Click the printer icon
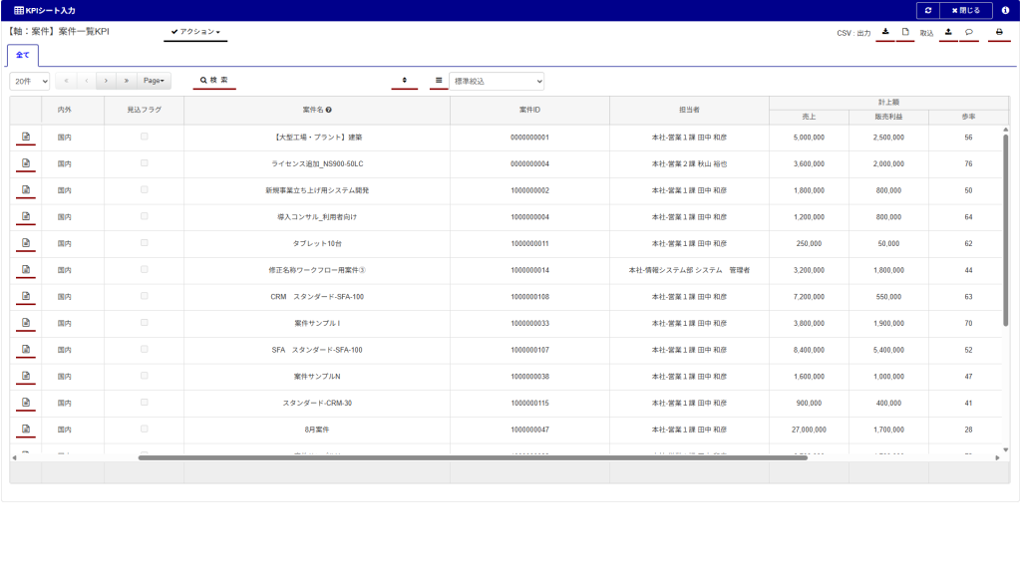This screenshot has width=1021, height=574. coord(999,32)
